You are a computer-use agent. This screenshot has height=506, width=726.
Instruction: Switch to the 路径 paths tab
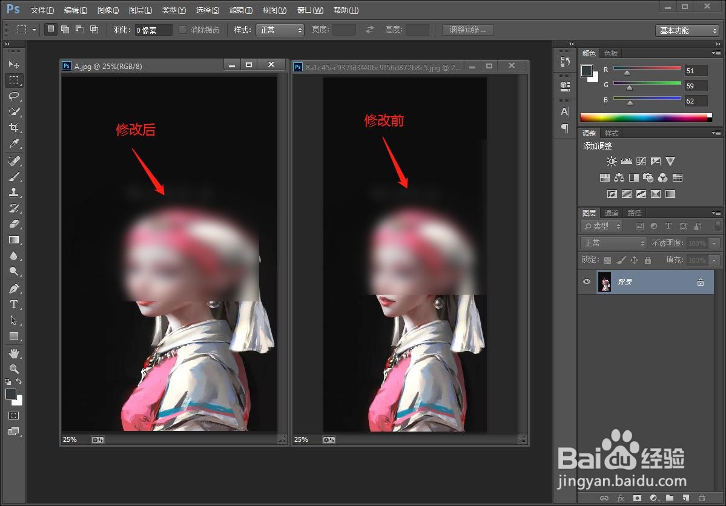635,213
